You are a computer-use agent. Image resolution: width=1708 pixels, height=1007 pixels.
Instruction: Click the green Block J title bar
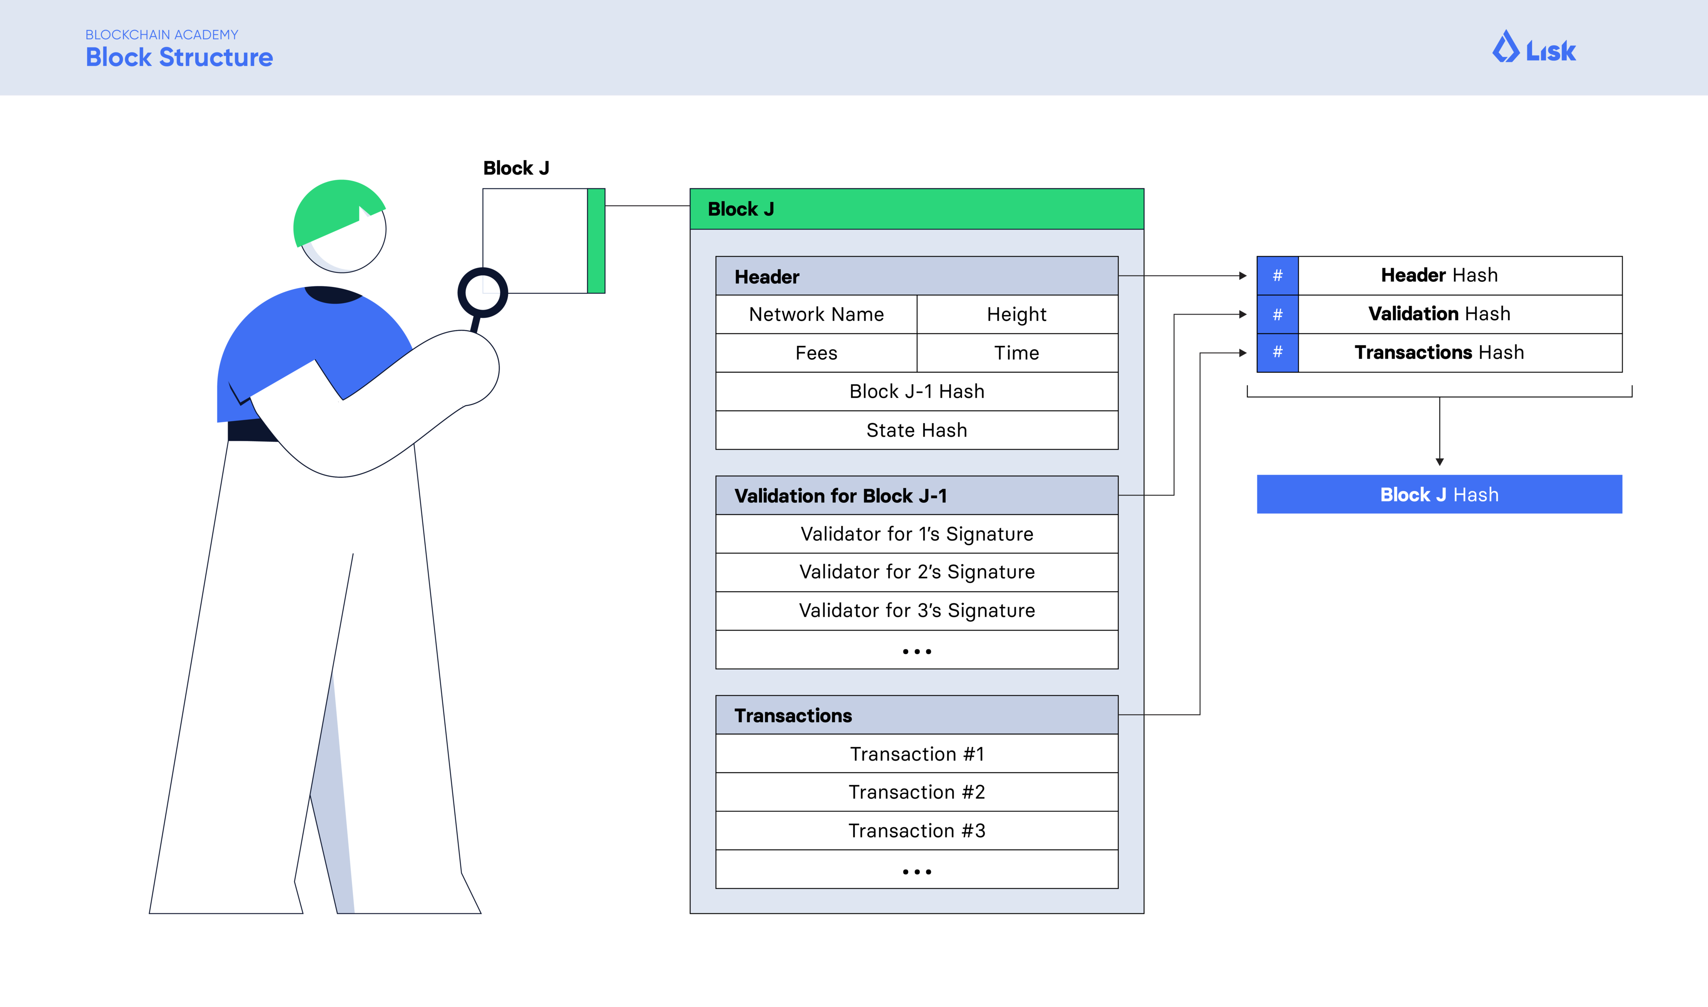pos(916,209)
